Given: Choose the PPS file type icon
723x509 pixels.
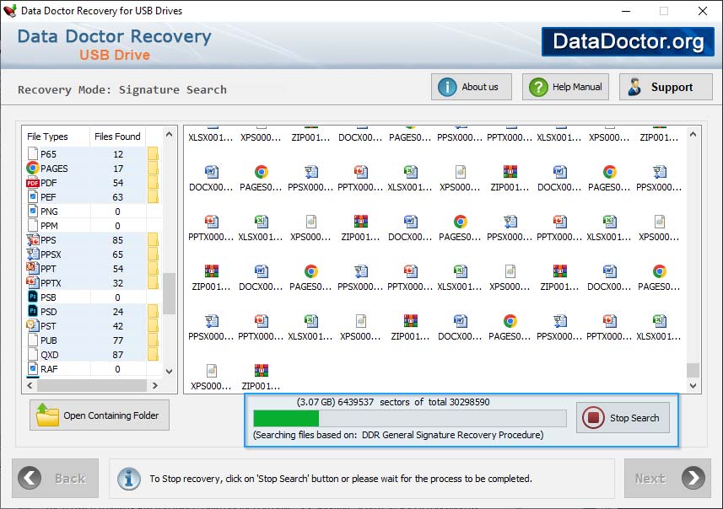Looking at the screenshot, I should 33,240.
